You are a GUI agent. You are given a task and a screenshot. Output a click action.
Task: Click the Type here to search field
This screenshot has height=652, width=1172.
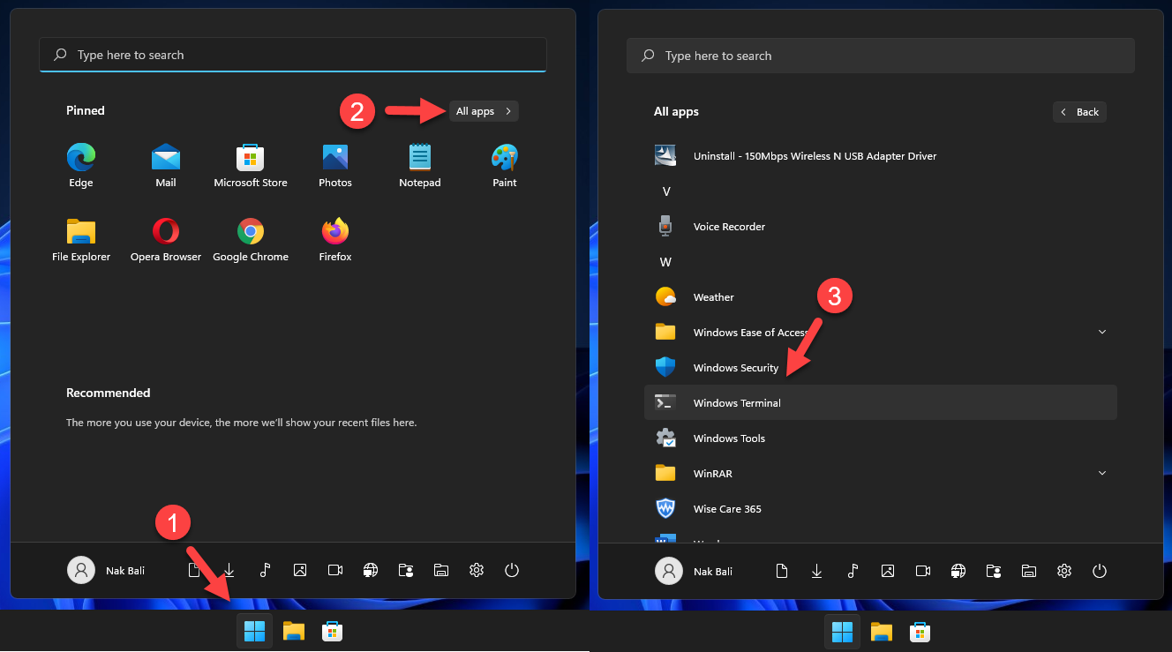(292, 54)
